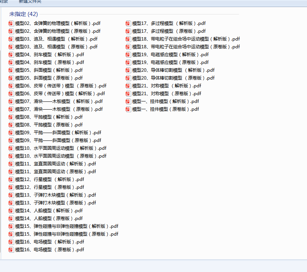Select file name 模型14、人船模型（解析版）.pdf
The height and width of the screenshot is (272, 307).
tap(49, 211)
